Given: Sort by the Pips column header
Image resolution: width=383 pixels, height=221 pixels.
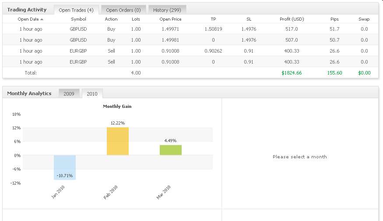Looking at the screenshot, I should [334, 19].
